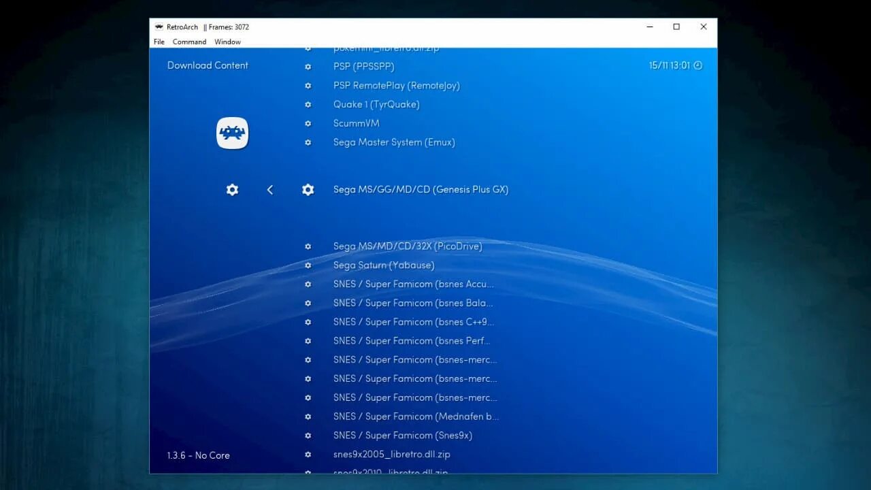871x490 pixels.
Task: Select PSP RemotePlay (RemoteJoy) core
Action: coord(397,86)
